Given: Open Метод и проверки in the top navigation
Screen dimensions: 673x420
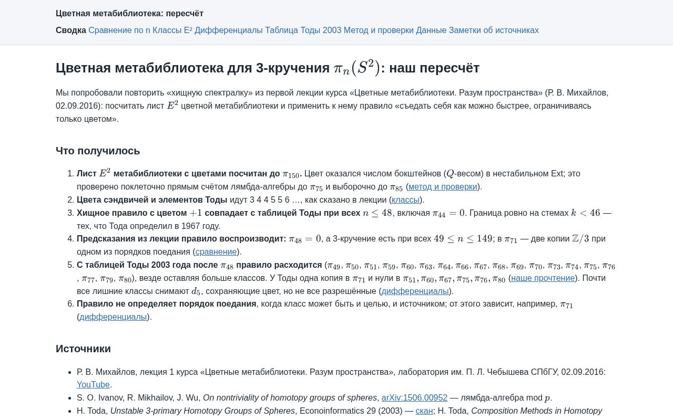Looking at the screenshot, I should pos(379,30).
